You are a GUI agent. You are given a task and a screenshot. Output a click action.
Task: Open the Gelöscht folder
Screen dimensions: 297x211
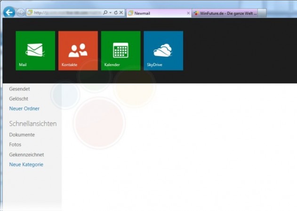click(x=19, y=98)
